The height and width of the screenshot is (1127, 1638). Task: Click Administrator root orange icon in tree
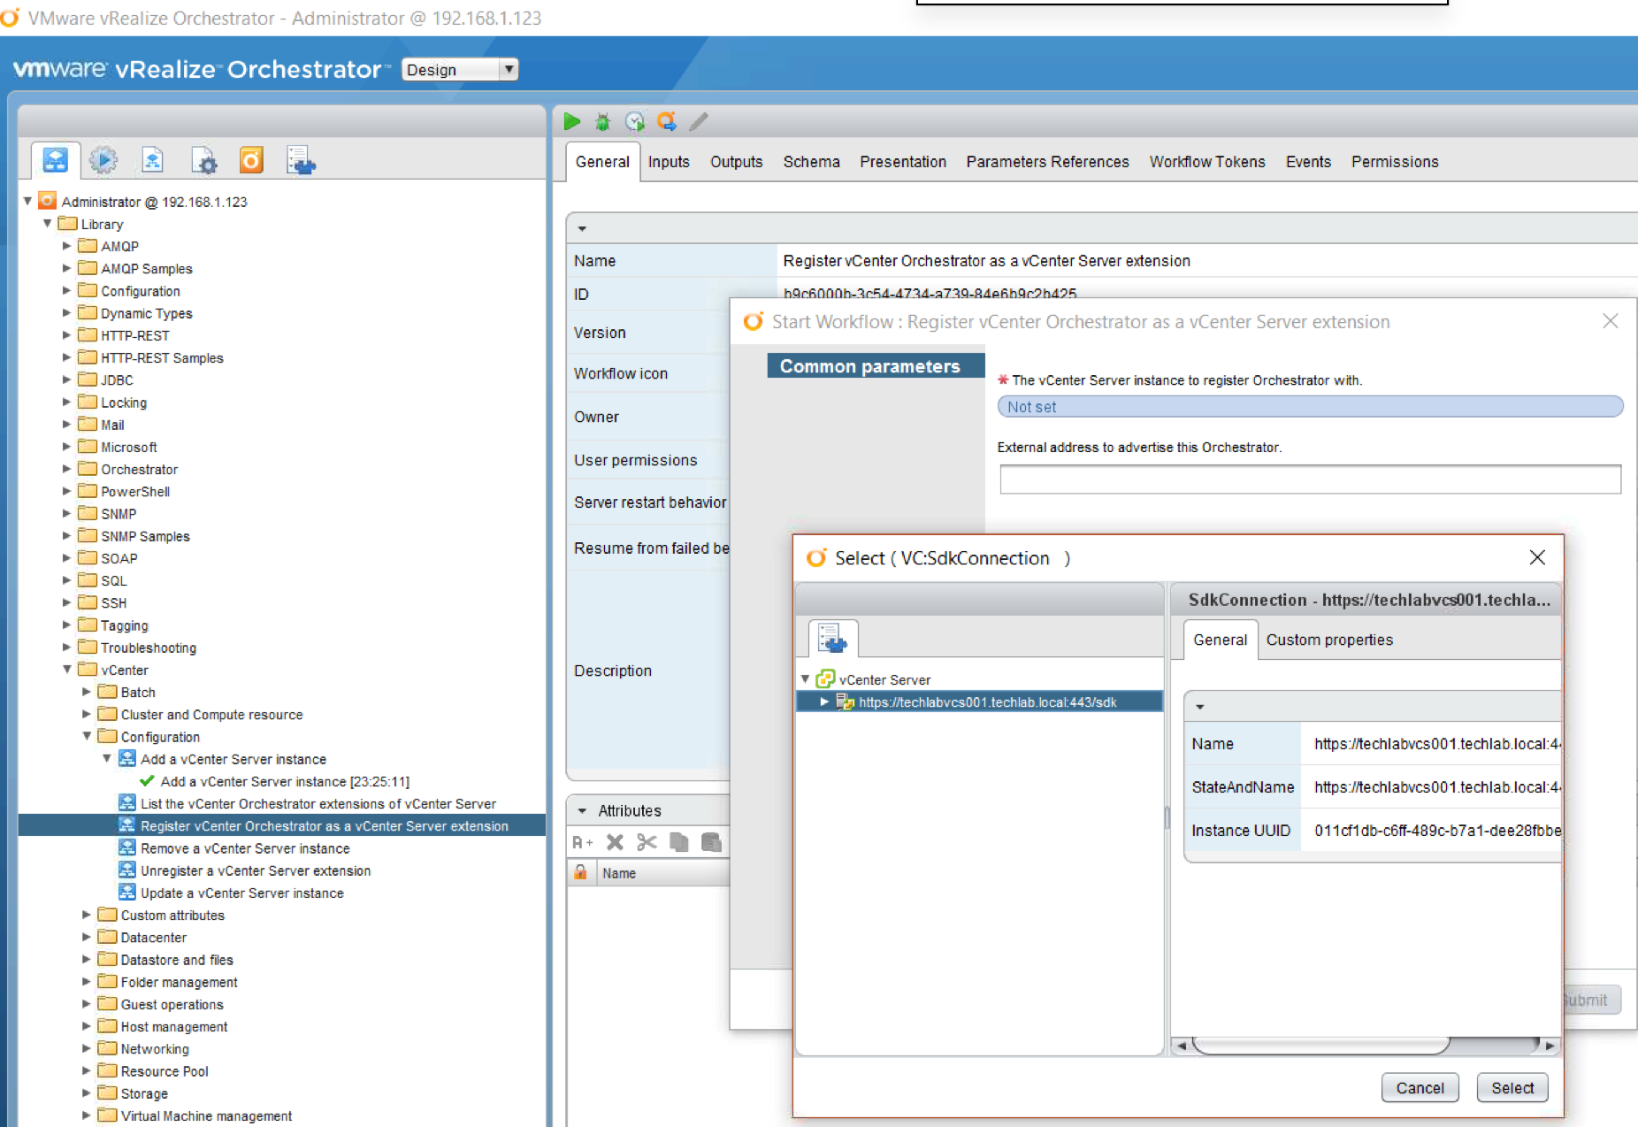tap(48, 201)
